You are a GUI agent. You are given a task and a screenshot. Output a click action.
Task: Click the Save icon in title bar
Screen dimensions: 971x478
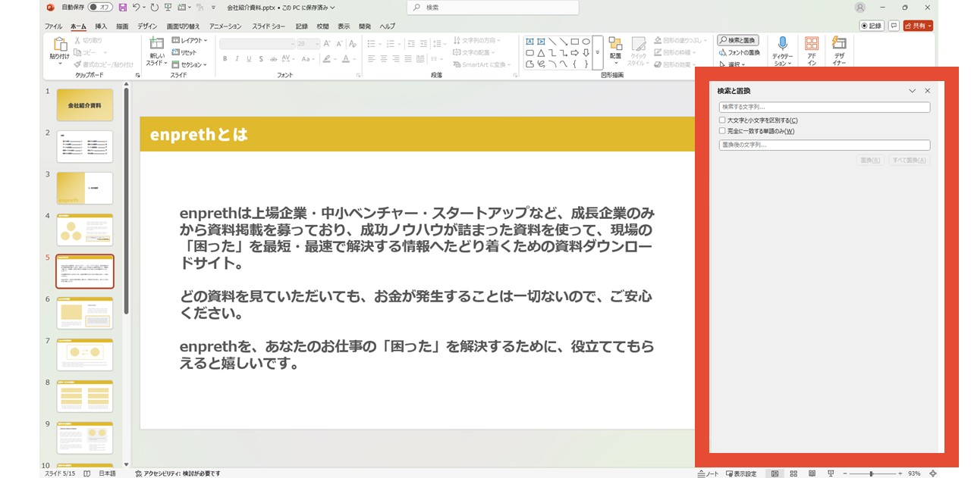pyautogui.click(x=122, y=8)
